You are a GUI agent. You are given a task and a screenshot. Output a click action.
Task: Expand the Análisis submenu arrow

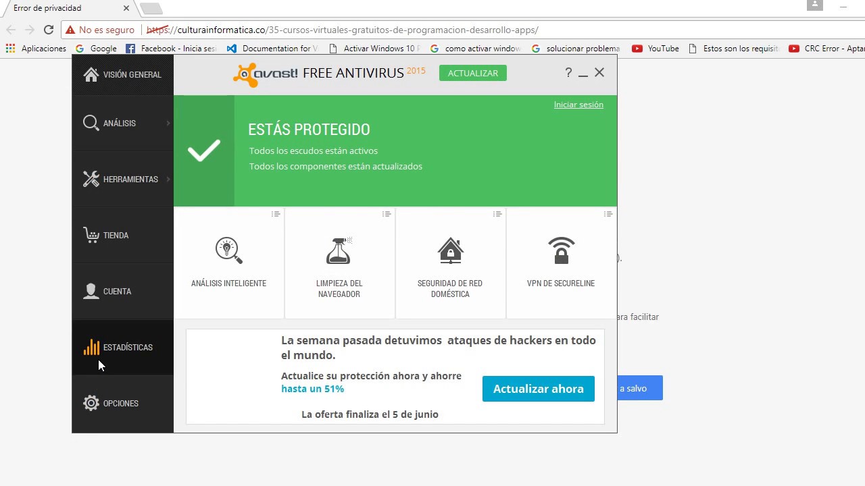click(x=168, y=123)
